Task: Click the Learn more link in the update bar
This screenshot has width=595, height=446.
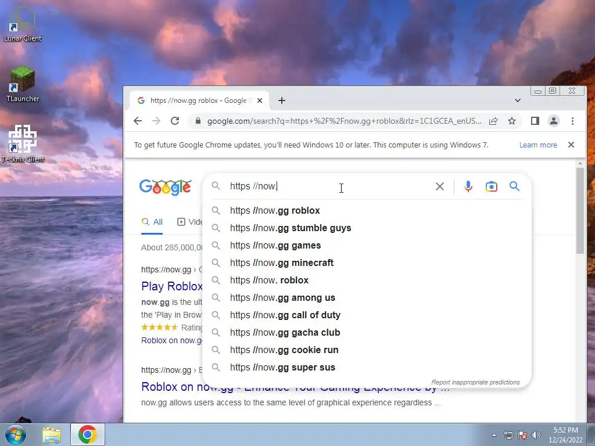Action: click(538, 145)
